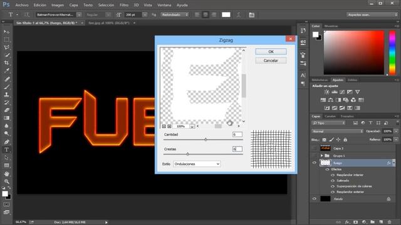This screenshot has width=401, height=225.
Task: Add a layer mask from Layers panel bottom
Action: click(355, 222)
